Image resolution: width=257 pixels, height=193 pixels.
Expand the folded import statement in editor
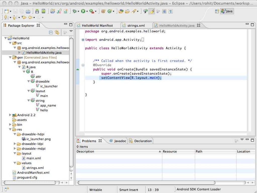click(x=83, y=40)
